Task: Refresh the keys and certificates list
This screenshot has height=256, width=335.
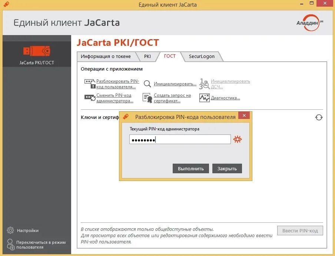Action: [x=319, y=117]
